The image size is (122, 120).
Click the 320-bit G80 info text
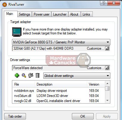pos(43,48)
